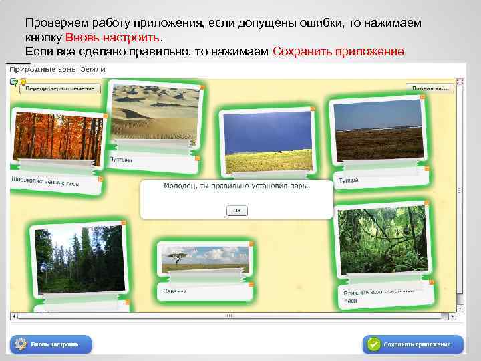Viewport: 481px width, 361px height.
Task: Click the Молодец, ты правильно установил пары message
Action: tap(236, 186)
